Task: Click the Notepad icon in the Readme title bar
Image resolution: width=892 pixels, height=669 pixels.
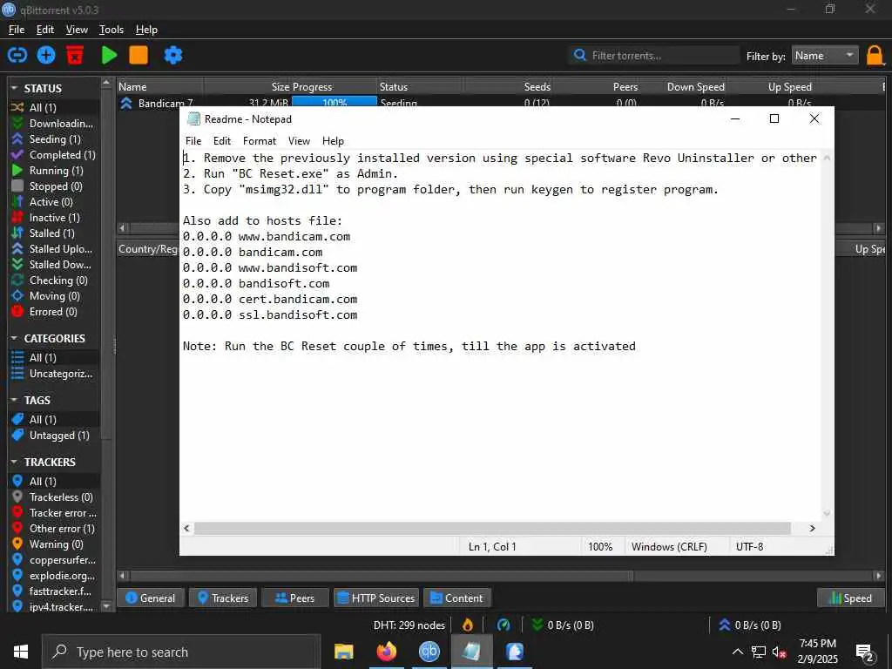Action: 193,118
